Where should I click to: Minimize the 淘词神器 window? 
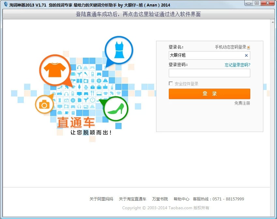point(249,3)
